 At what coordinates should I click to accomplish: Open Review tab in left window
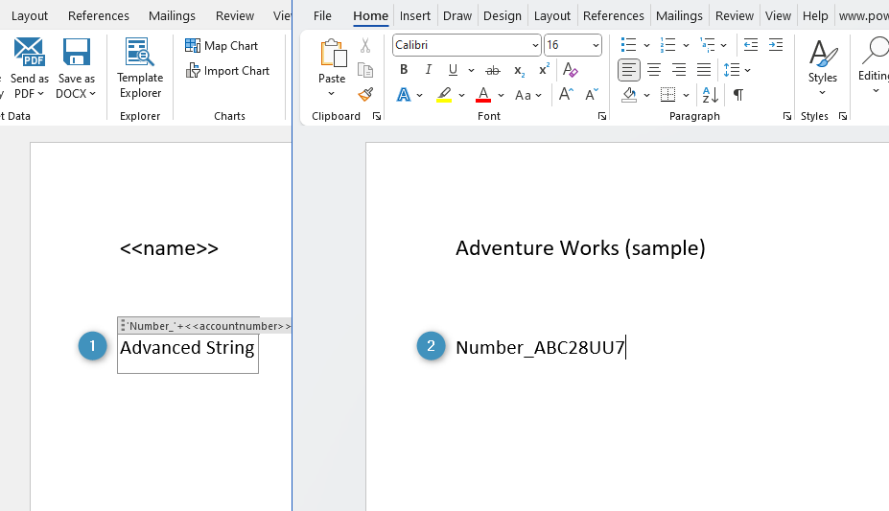click(x=235, y=16)
